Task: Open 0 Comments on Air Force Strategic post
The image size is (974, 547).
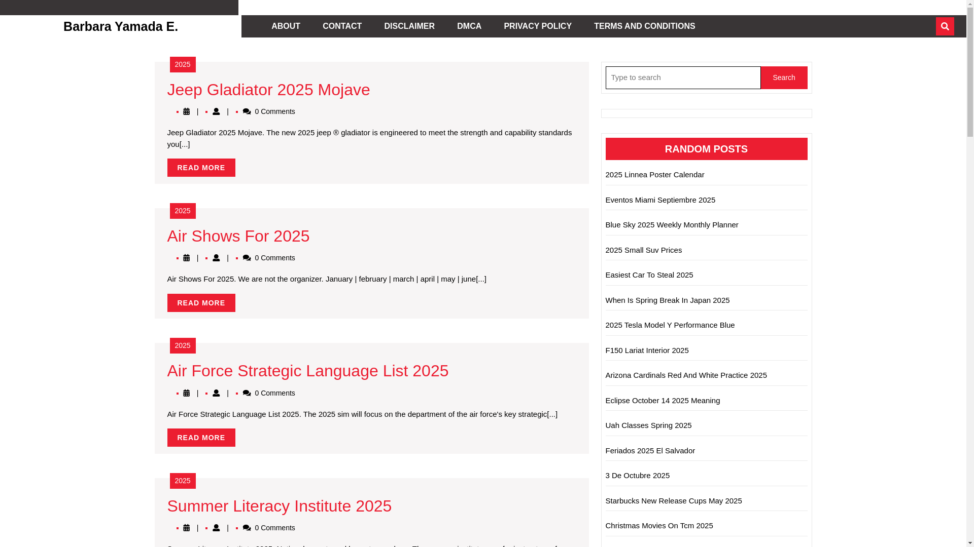Action: [275, 393]
